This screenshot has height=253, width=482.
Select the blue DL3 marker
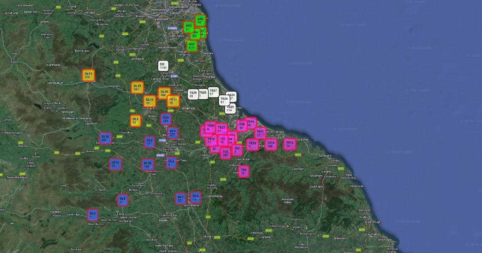[149, 142]
